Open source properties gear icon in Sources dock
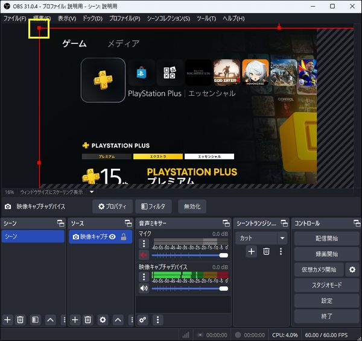 [103, 320]
